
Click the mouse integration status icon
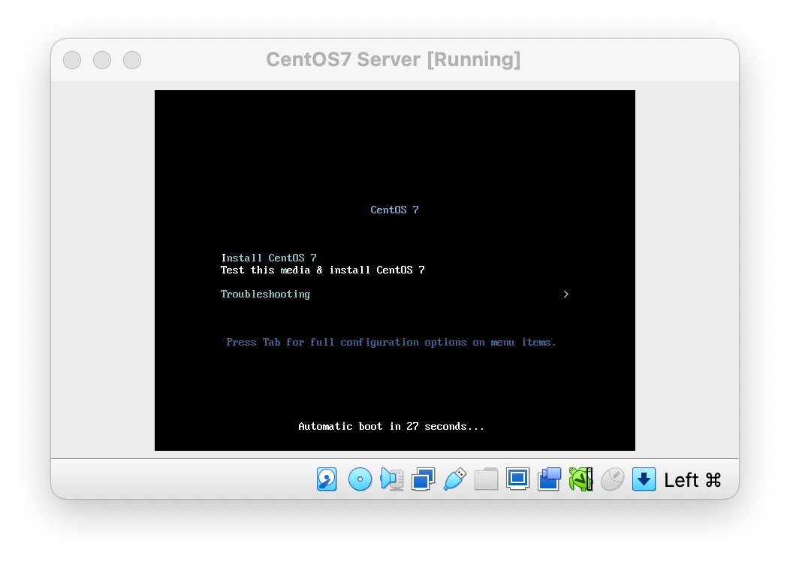click(612, 479)
